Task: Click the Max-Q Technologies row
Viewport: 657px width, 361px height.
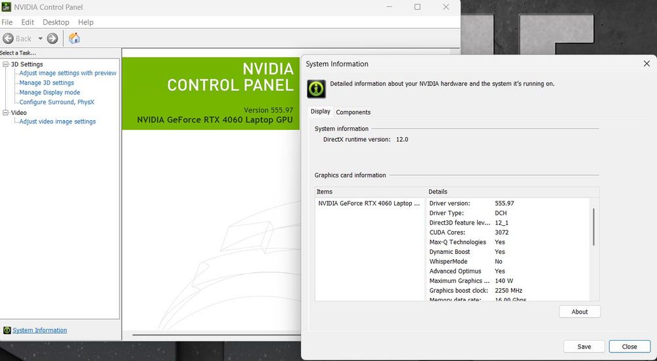Action: (509, 242)
